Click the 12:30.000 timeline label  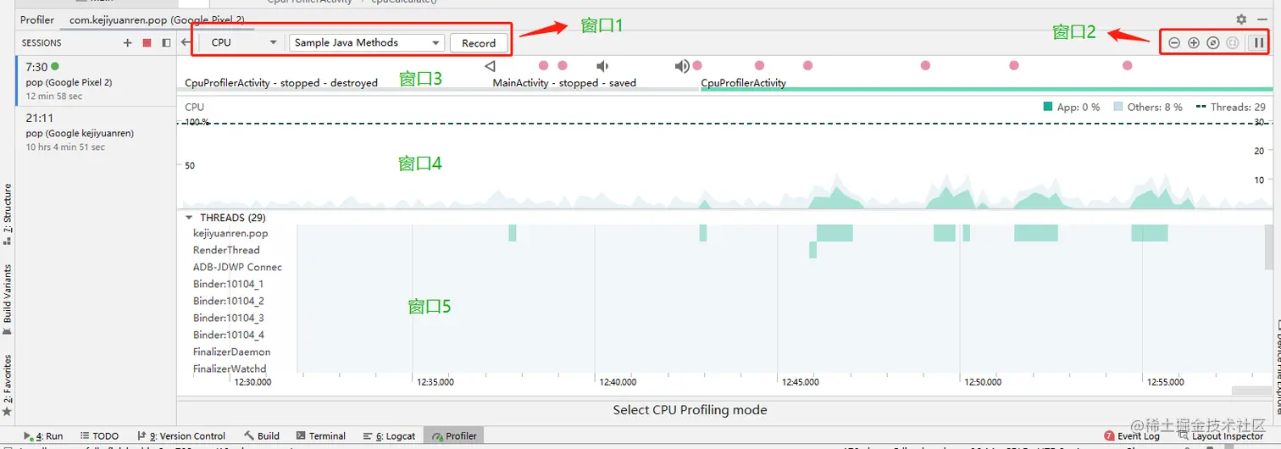click(x=252, y=382)
